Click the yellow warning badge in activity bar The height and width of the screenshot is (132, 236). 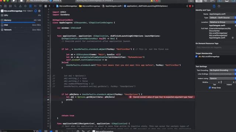[152, 1]
